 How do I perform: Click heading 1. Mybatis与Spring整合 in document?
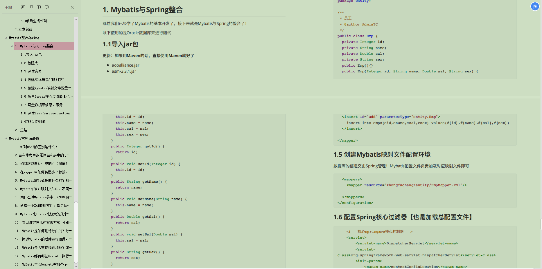pos(143,10)
